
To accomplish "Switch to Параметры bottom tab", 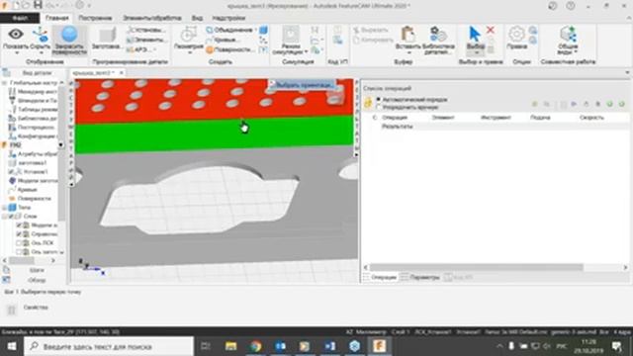I will (x=420, y=277).
